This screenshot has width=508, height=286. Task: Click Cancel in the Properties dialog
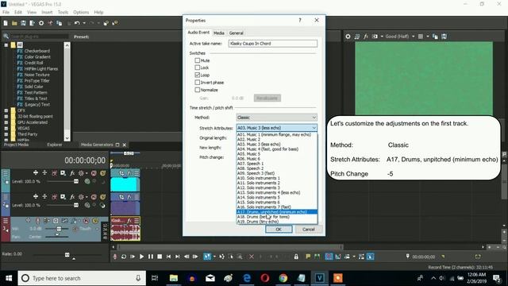coord(309,230)
